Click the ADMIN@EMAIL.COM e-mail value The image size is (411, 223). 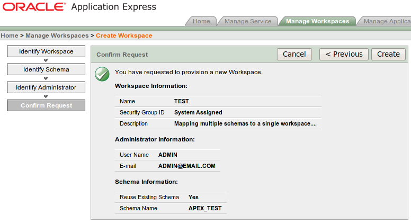coord(187,166)
